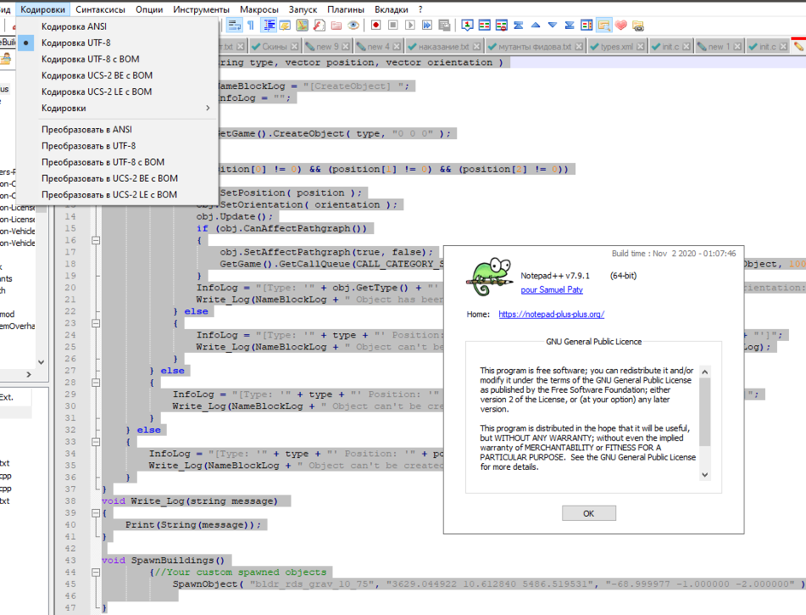Close the new 9 tab

coord(345,46)
